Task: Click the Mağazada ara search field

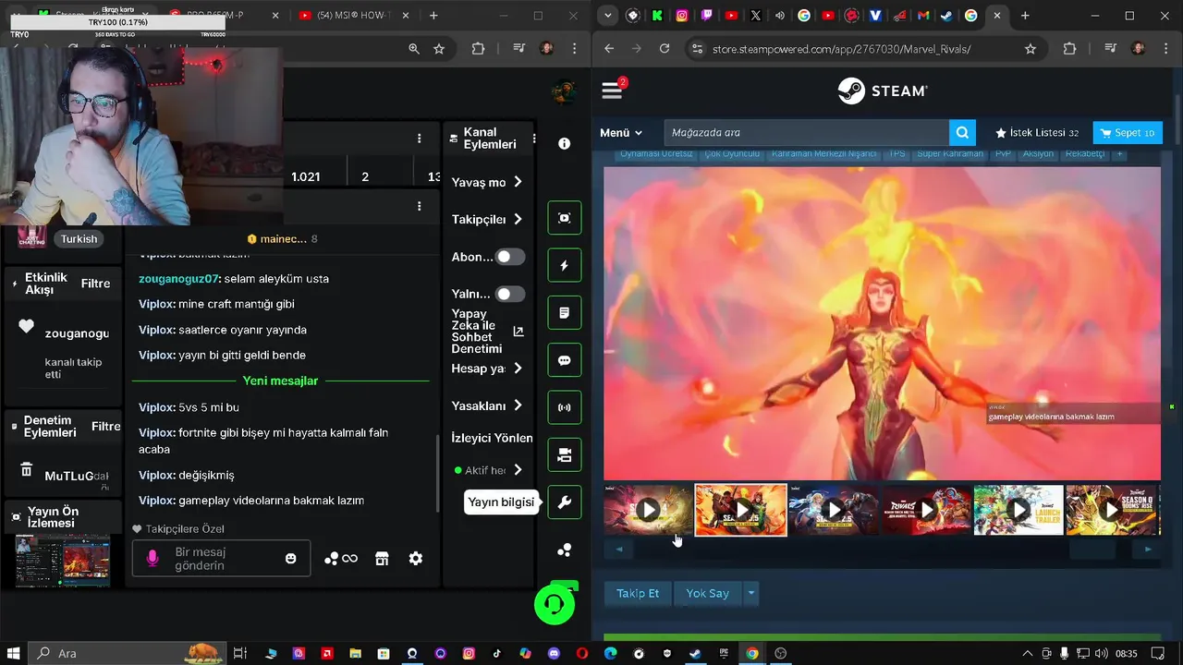Action: (806, 132)
